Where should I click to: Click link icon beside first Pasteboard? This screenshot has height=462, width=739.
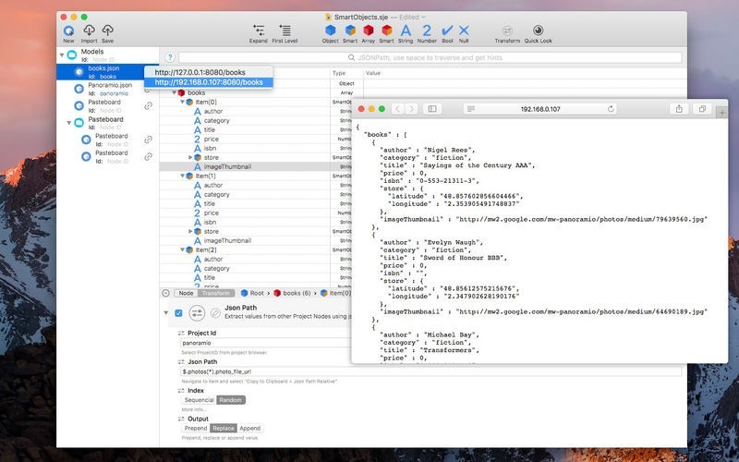click(148, 106)
